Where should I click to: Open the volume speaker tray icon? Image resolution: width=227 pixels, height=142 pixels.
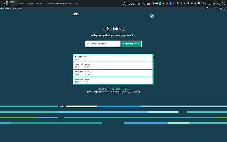192,3
